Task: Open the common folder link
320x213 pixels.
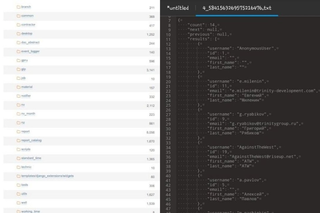Action: click(x=27, y=16)
